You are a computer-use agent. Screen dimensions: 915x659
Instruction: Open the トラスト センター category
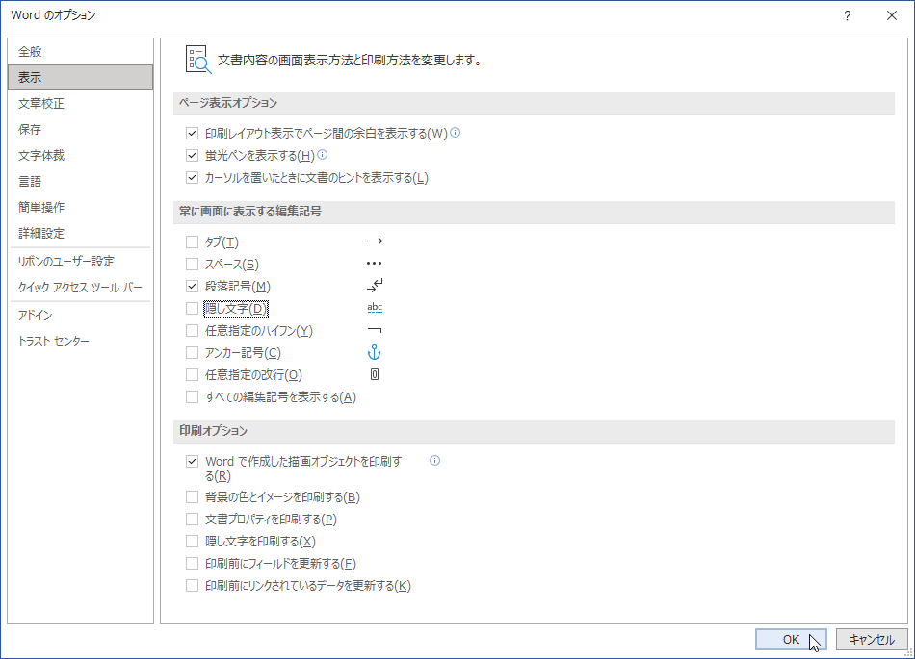(x=81, y=341)
